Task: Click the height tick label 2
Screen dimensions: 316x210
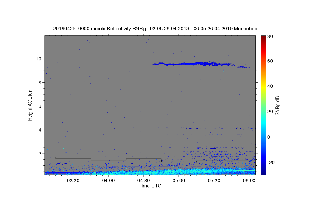Action: [x=40, y=154]
